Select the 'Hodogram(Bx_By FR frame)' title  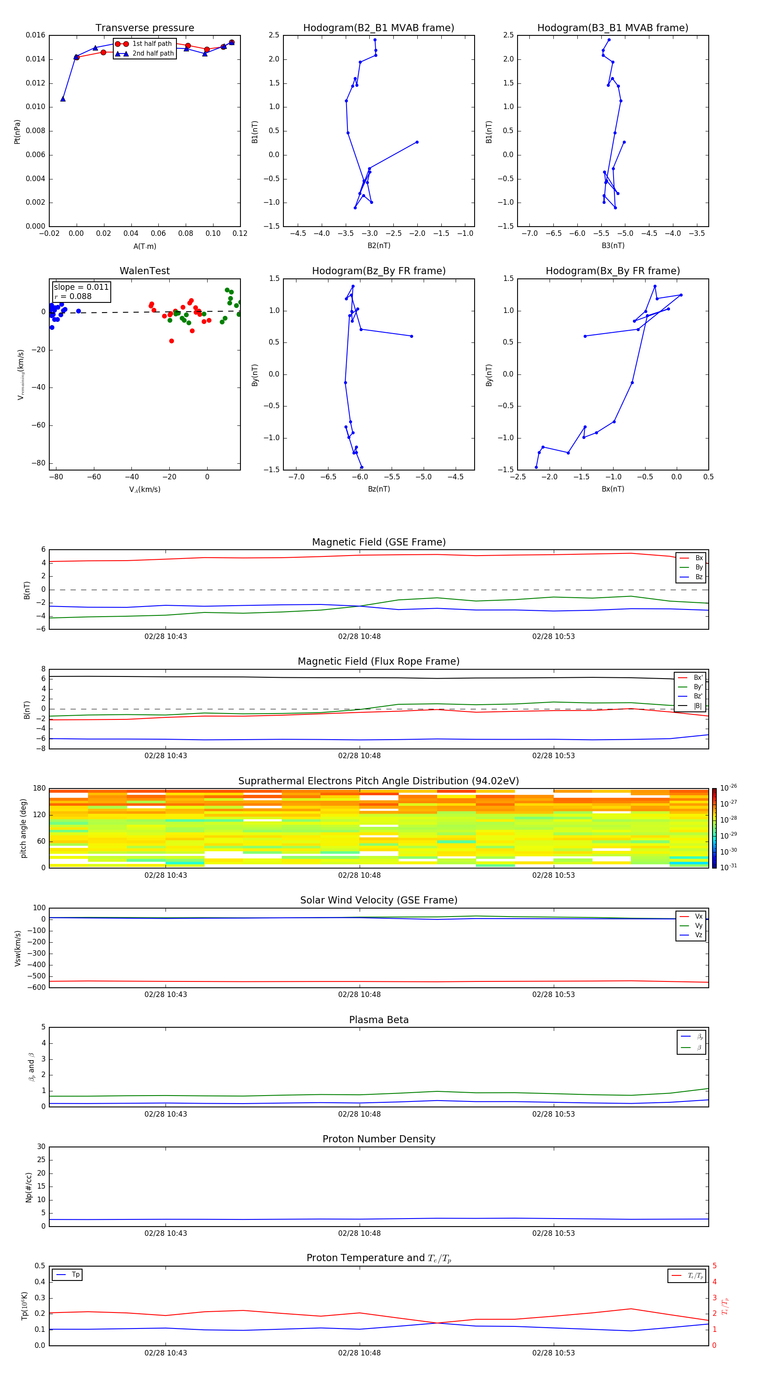[613, 271]
